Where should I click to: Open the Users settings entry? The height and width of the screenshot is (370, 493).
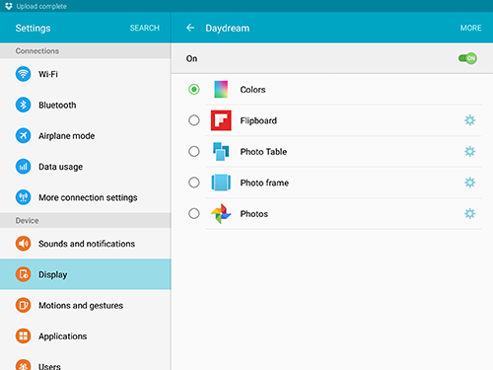(86, 362)
